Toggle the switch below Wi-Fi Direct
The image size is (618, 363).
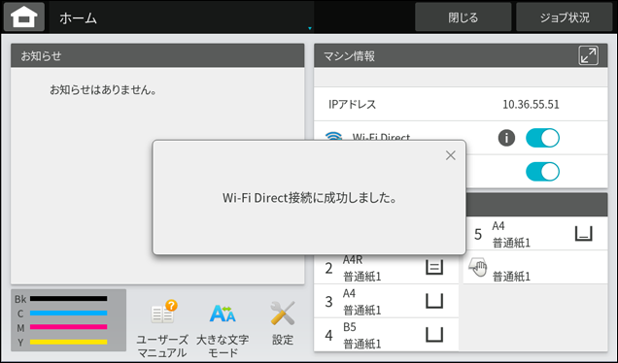[542, 172]
